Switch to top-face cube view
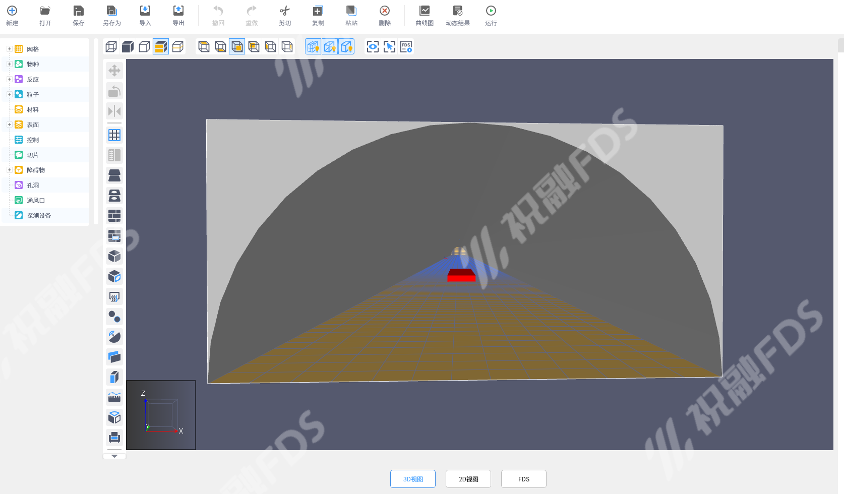The height and width of the screenshot is (494, 844). (204, 47)
